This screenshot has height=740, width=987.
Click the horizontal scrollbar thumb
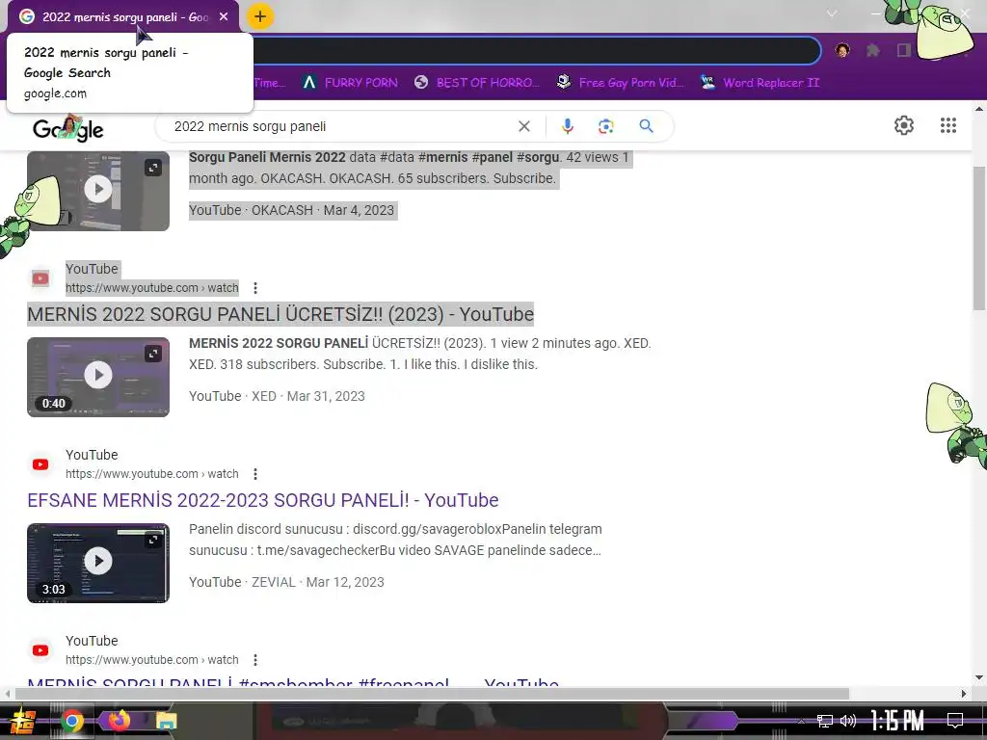click(432, 694)
